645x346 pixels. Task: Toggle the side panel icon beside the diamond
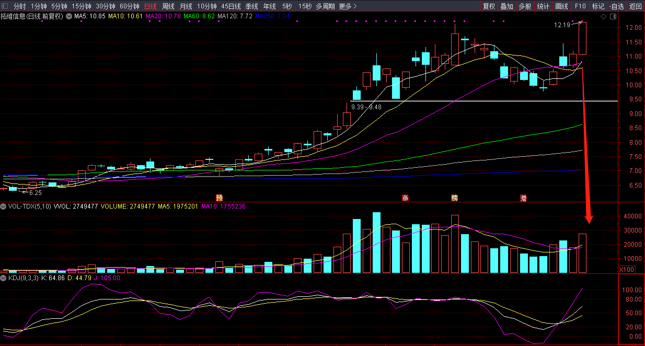tap(612, 17)
